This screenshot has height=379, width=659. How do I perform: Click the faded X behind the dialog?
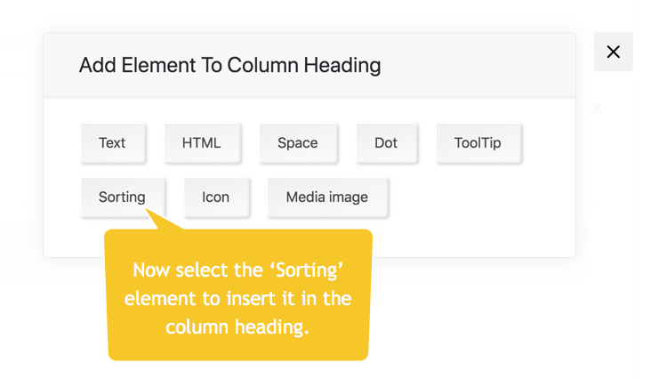pyautogui.click(x=597, y=109)
